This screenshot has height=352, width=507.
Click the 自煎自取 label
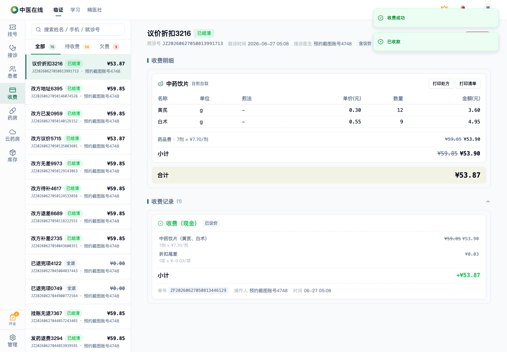point(200,84)
